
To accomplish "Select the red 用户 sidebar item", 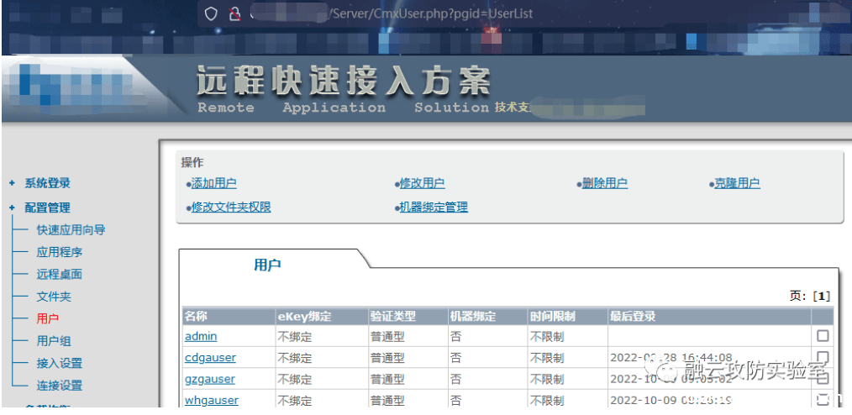I will click(x=48, y=319).
